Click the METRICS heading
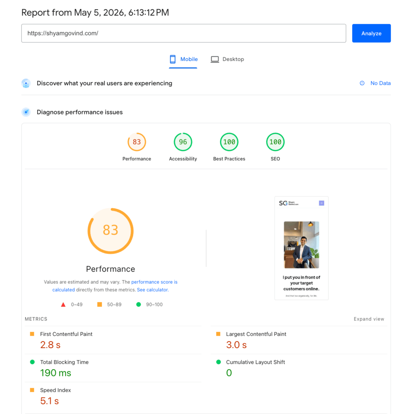414x414 pixels. pyautogui.click(x=36, y=319)
